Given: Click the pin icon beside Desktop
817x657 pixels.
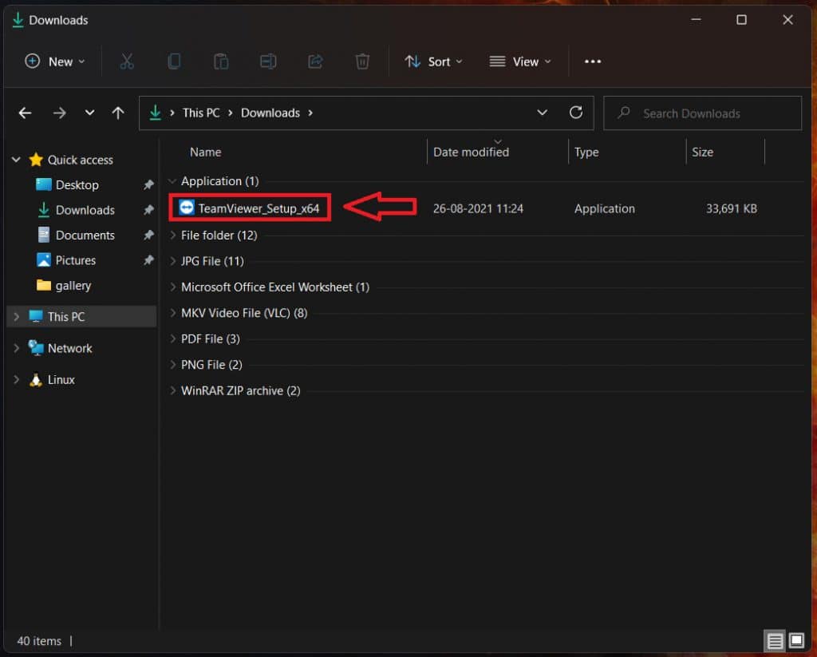Looking at the screenshot, I should 148,184.
